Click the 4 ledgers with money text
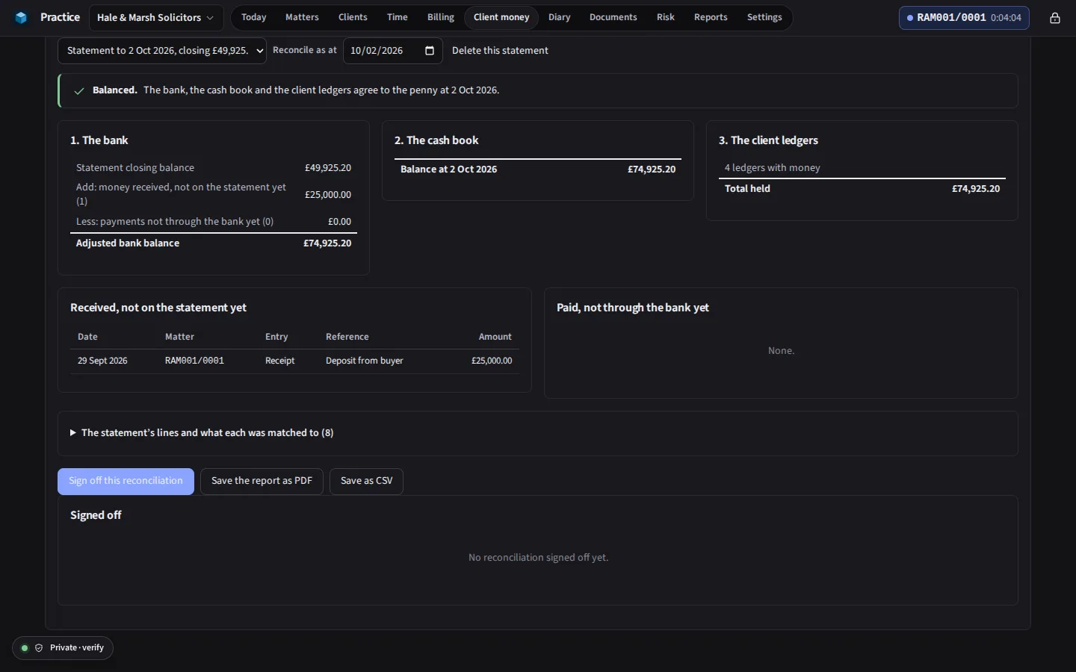1076x672 pixels. (x=773, y=168)
